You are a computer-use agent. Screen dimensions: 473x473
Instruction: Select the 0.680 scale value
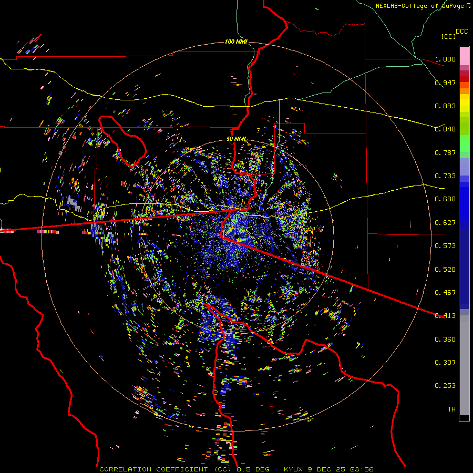[445, 199]
